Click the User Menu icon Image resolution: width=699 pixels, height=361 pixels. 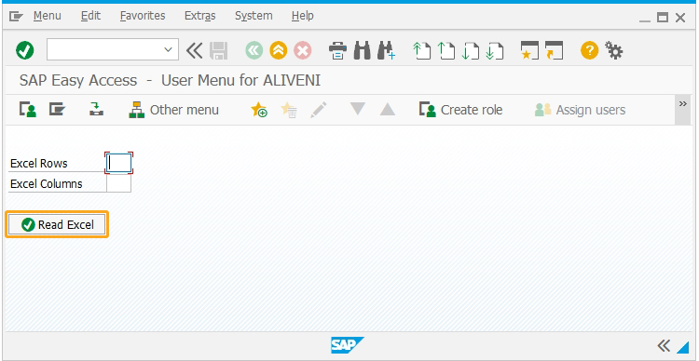pyautogui.click(x=28, y=110)
